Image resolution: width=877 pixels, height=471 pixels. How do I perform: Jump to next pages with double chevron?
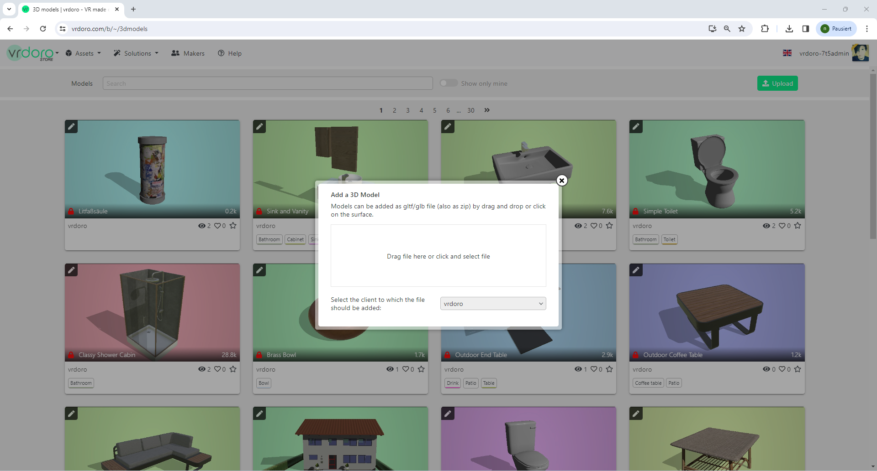487,110
